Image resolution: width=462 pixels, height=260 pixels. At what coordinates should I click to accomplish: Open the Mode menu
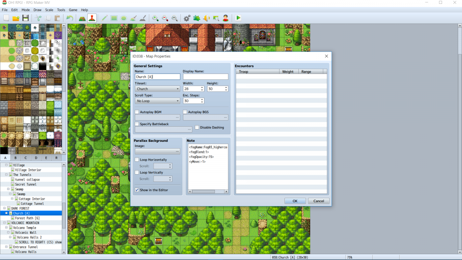(x=26, y=10)
